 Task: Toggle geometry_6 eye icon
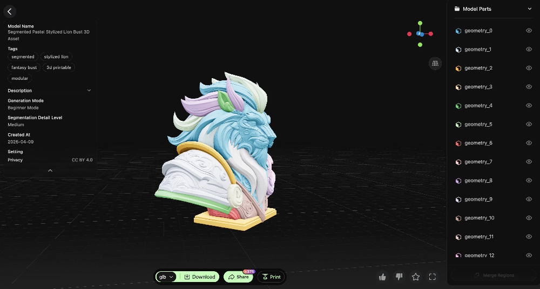pos(529,143)
